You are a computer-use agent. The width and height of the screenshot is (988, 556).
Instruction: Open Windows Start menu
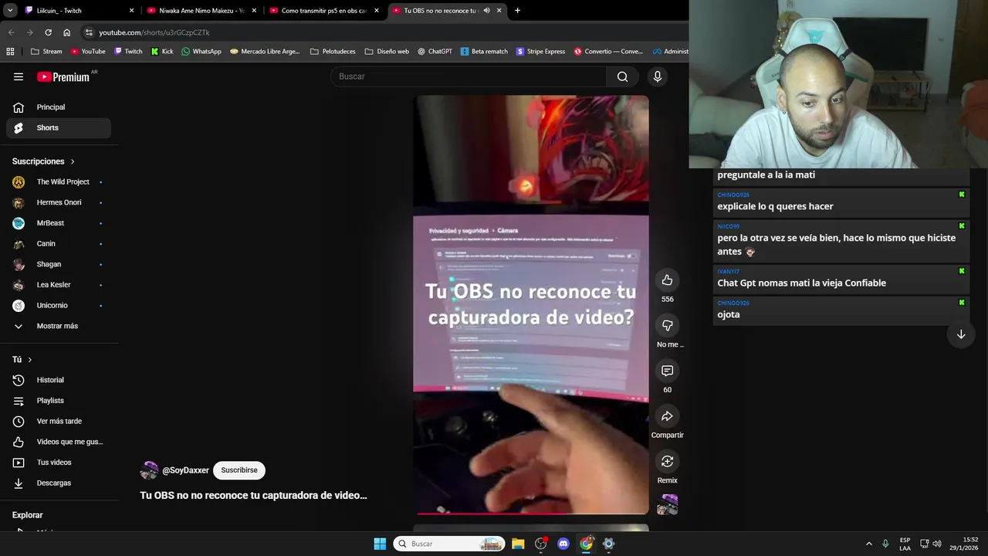click(380, 544)
